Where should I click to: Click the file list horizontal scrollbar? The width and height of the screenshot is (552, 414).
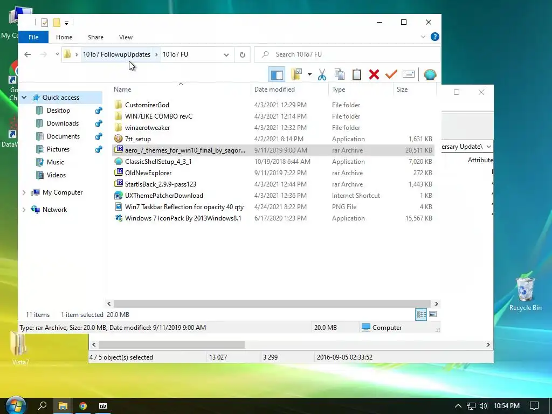(x=272, y=303)
